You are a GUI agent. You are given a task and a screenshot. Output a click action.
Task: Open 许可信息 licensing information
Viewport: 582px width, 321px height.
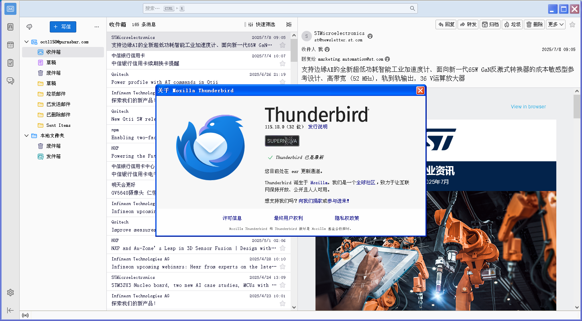232,218
